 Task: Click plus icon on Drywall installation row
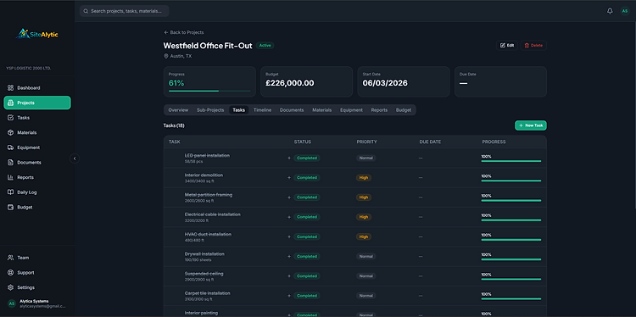click(x=289, y=257)
